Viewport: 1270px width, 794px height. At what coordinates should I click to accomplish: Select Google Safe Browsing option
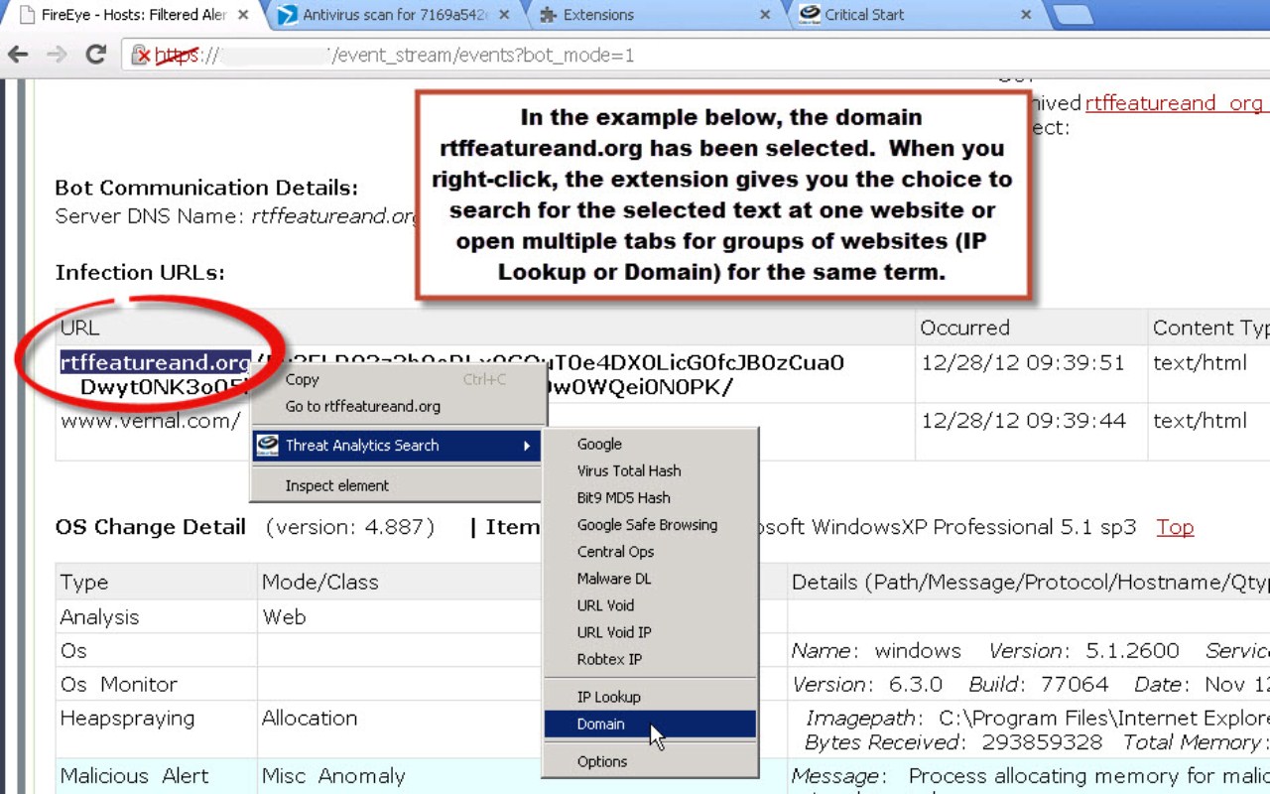[x=650, y=524]
